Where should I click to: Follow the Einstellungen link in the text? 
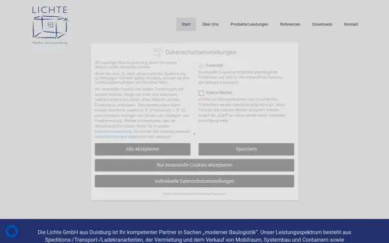[x=115, y=137]
